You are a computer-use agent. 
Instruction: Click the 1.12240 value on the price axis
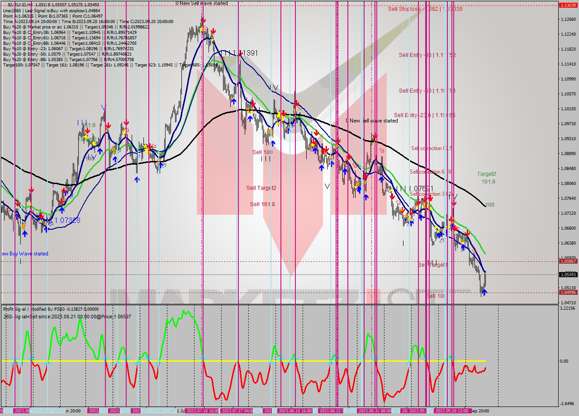point(567,34)
